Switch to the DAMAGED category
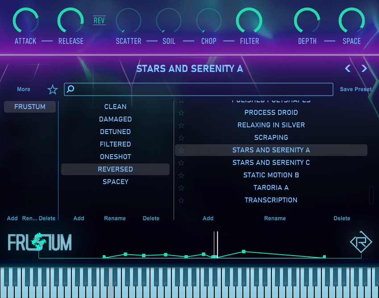This screenshot has width=379, height=298. (x=115, y=119)
